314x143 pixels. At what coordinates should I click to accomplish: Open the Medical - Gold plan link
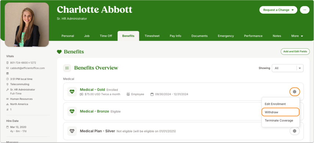92,89
